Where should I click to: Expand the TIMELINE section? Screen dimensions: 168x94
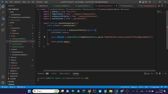11,84
